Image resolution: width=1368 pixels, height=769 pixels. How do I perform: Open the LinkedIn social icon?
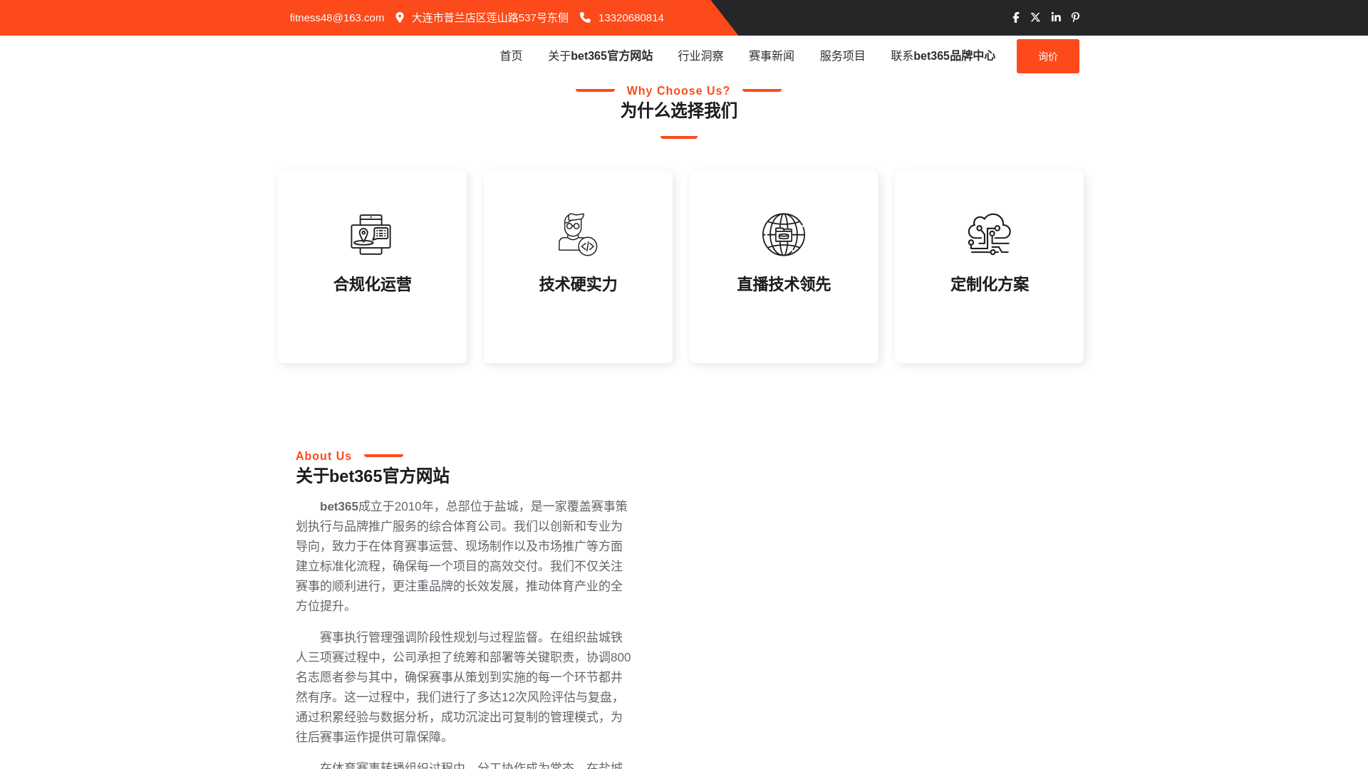(1056, 18)
